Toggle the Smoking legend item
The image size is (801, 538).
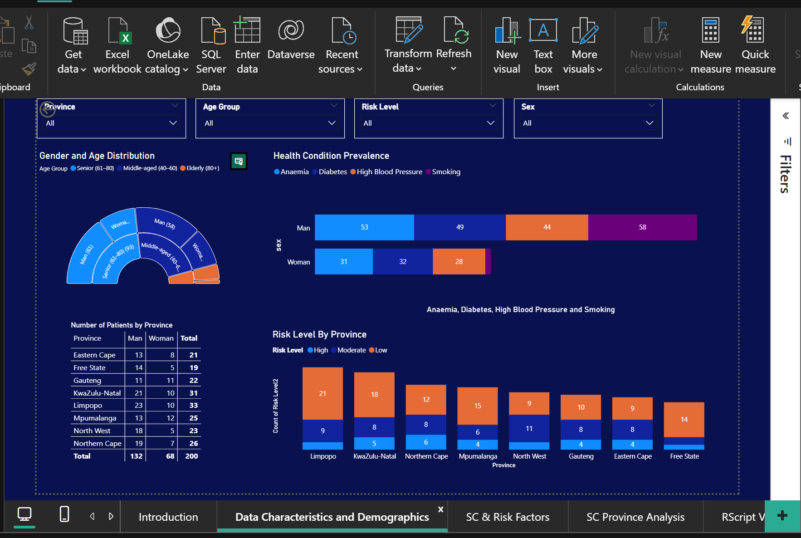pos(443,171)
